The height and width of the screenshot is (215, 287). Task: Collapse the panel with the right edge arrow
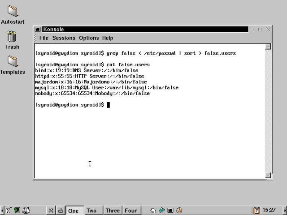(x=285, y=210)
